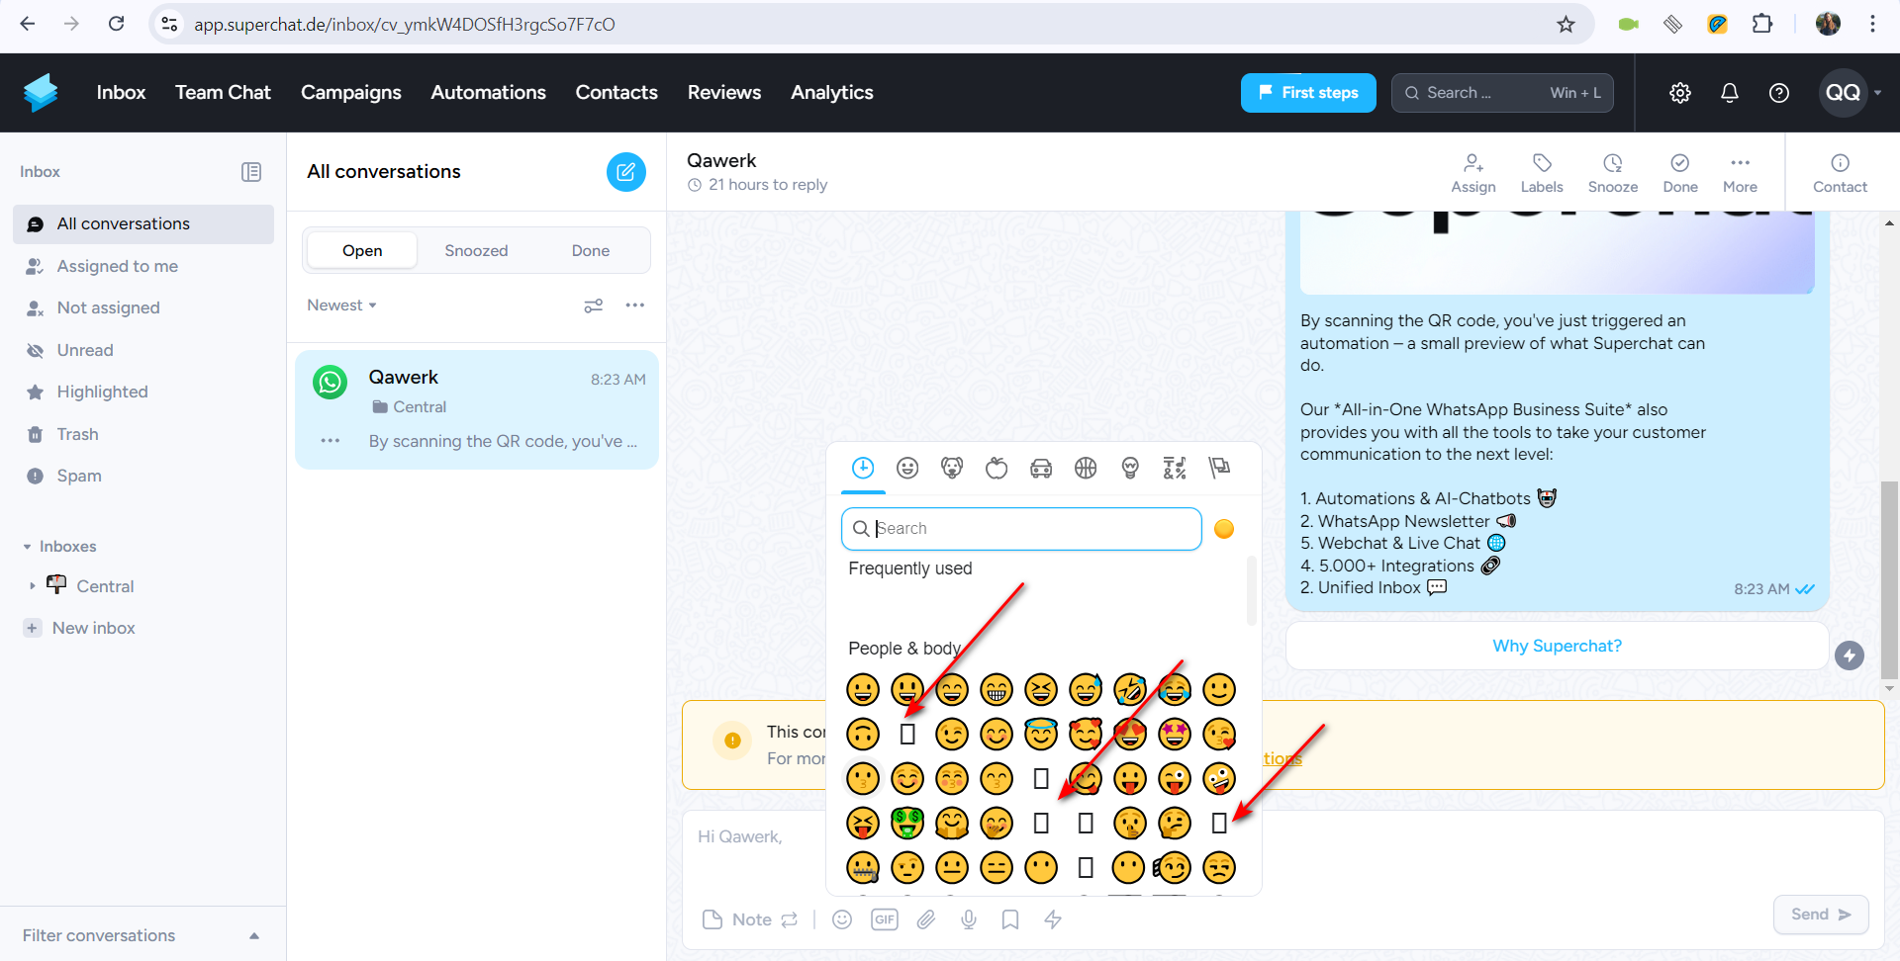Open Contacts page
Image resolution: width=1900 pixels, height=961 pixels.
(617, 92)
